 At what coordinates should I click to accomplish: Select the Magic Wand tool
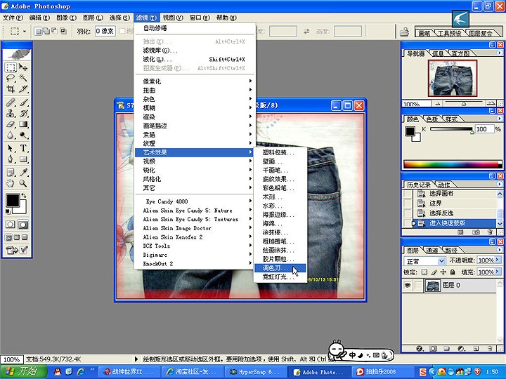[x=23, y=78]
